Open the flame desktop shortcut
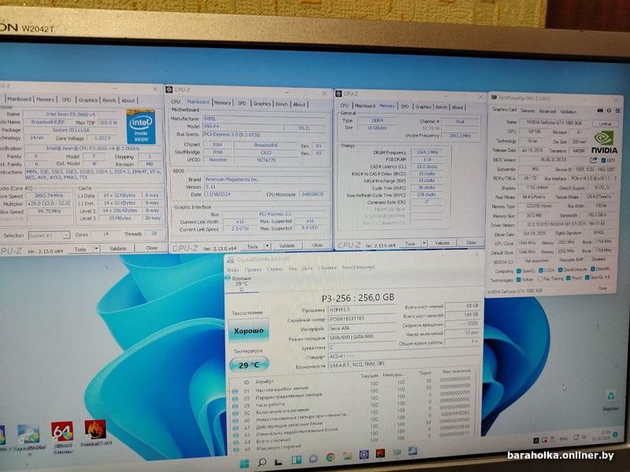 (x=95, y=430)
